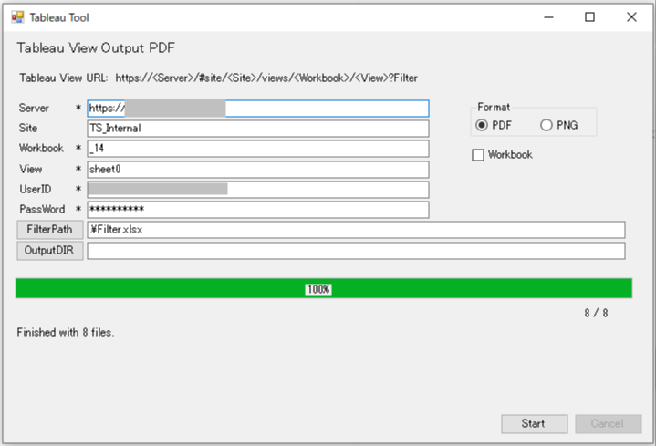This screenshot has width=656, height=446.
Task: Click the 'Finished with 8 files.' status text
Action: pyautogui.click(x=66, y=333)
